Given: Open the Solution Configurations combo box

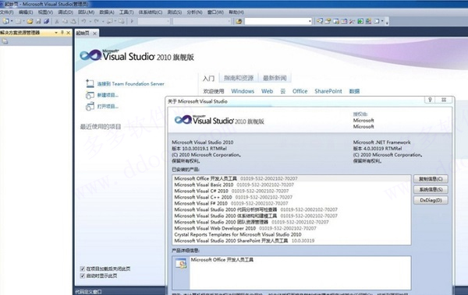Looking at the screenshot, I should click(x=154, y=21).
